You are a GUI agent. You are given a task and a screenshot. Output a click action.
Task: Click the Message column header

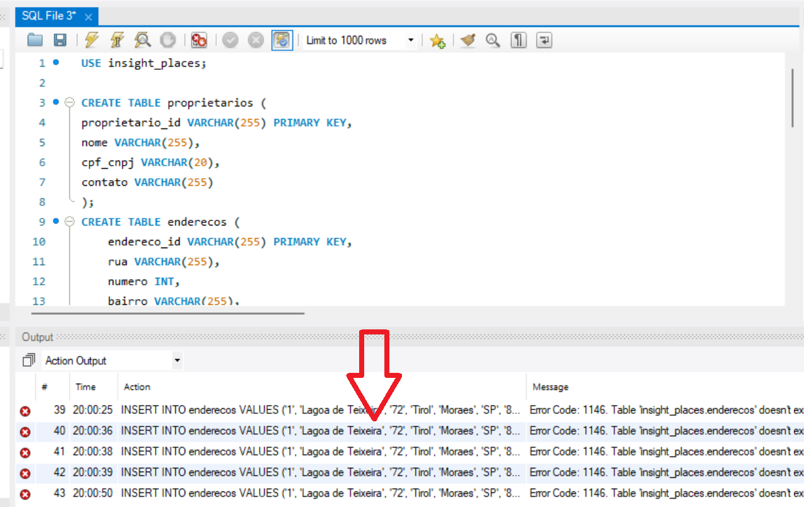(x=551, y=387)
